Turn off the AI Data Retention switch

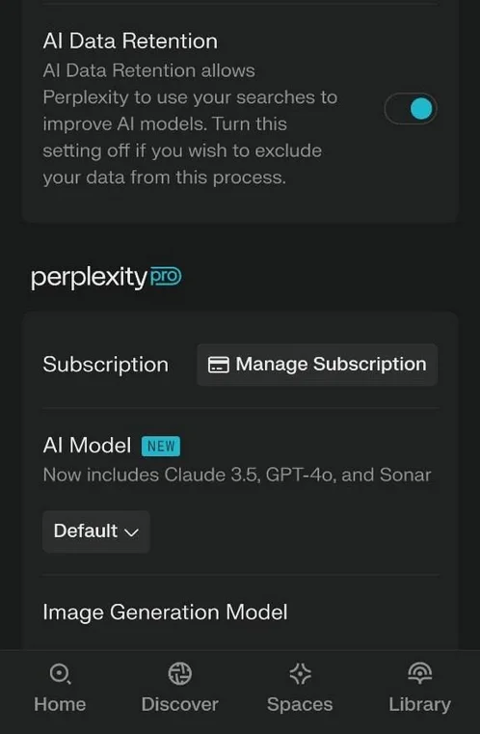[411, 109]
